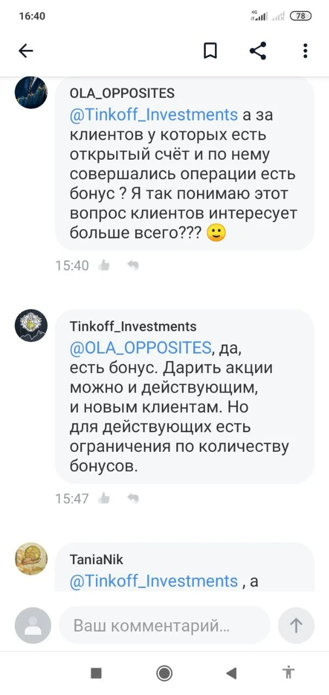Bookmark this post with the bookmark icon
The width and height of the screenshot is (329, 695).
tap(210, 51)
